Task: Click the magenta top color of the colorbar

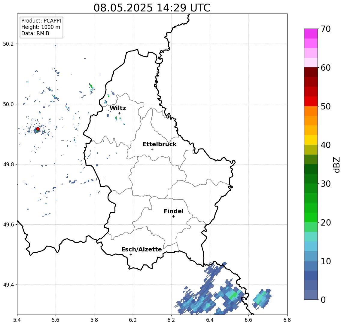Action: pos(311,34)
